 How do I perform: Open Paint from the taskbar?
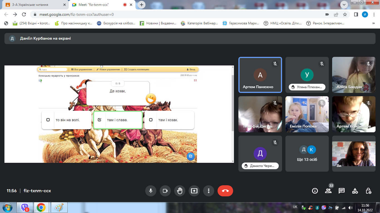[x=59, y=207]
